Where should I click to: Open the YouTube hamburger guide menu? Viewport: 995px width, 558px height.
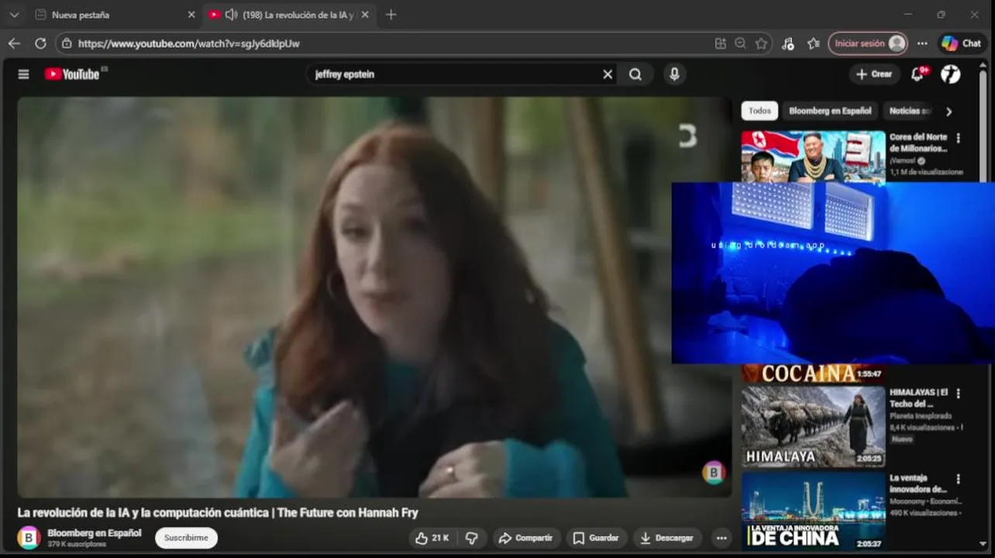[23, 74]
